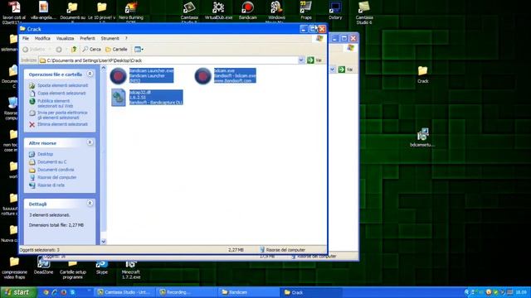Expand the address bar dropdown arrow

point(301,60)
